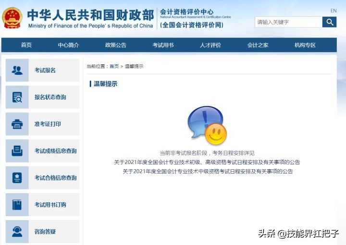This screenshot has width=346, height=245.
Task: Click the 准考证打印 printer icon
Action: pyautogui.click(x=17, y=124)
